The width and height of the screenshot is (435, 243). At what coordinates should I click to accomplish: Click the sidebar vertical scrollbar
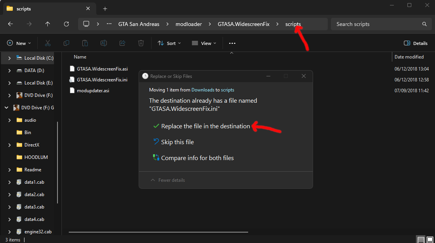(x=58, y=162)
